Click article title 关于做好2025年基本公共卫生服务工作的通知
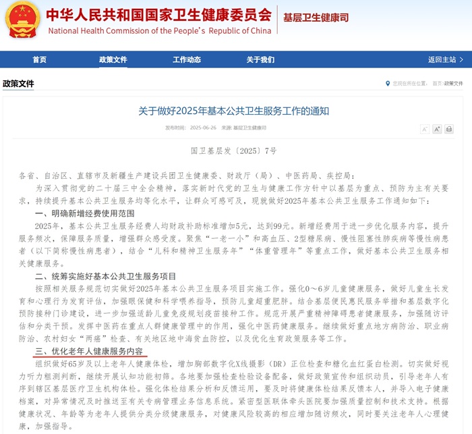 (x=233, y=111)
